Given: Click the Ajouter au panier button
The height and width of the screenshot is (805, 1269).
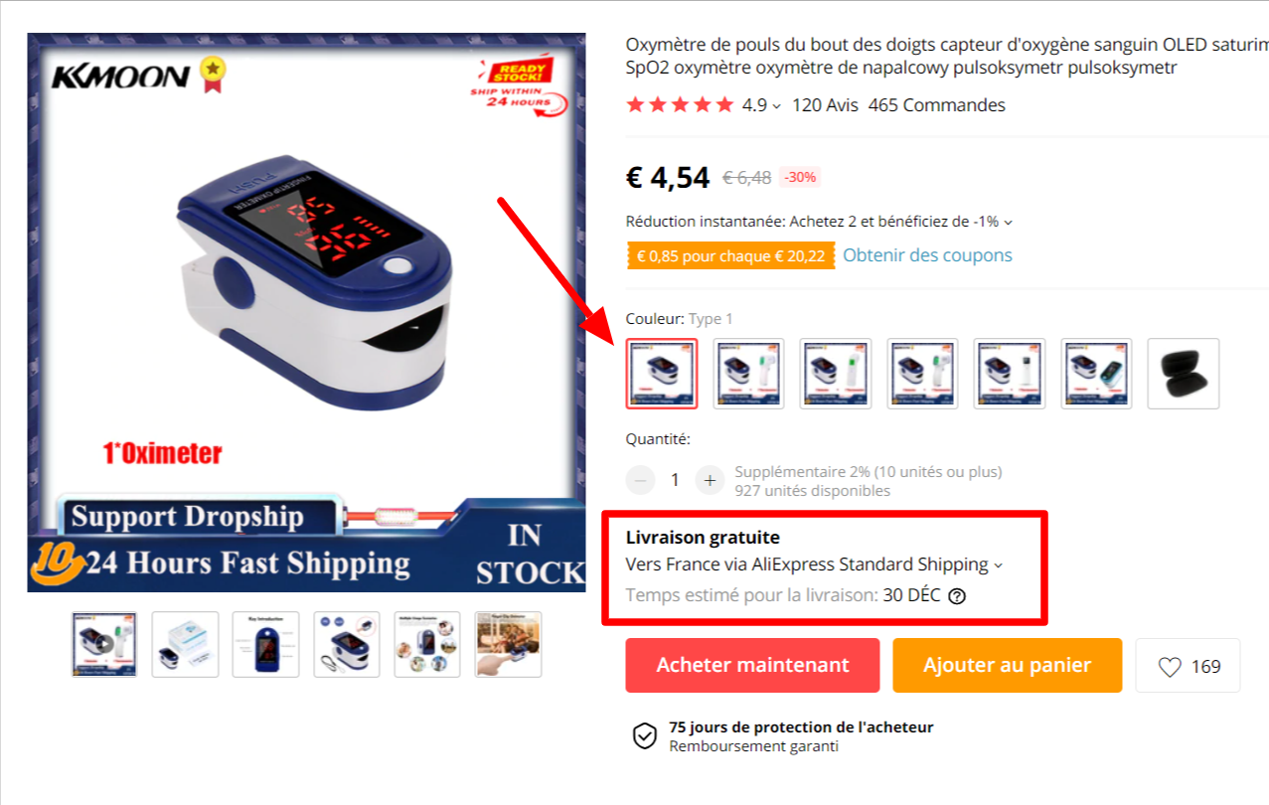Looking at the screenshot, I should tap(1007, 665).
